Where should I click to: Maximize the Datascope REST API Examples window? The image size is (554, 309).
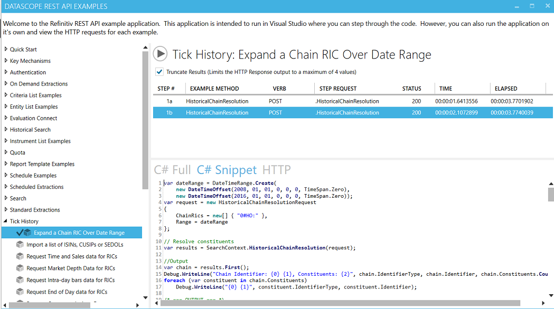point(532,6)
